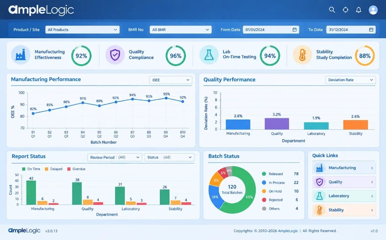
Task: Click the 88% Stability Study Completion gauge
Action: click(365, 56)
